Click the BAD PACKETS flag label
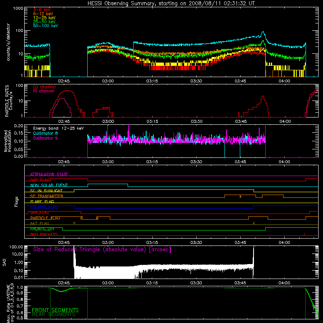This screenshot has height=323, width=323. (44, 235)
